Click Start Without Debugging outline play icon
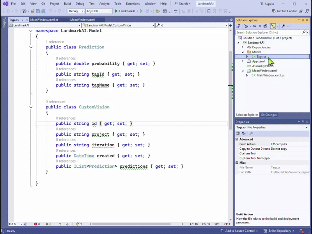Viewport: 312px width, 234px height. [141, 11]
